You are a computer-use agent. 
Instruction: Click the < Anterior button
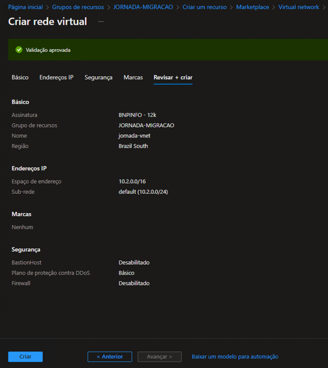tap(110, 356)
